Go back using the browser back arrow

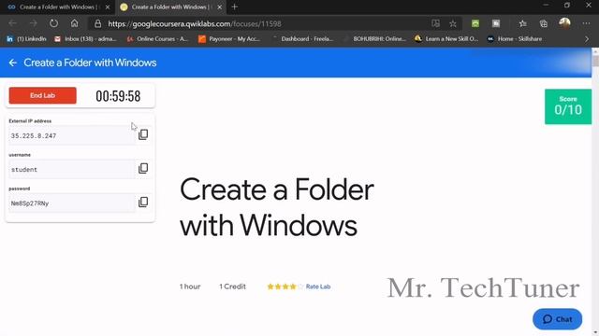[x=12, y=23]
